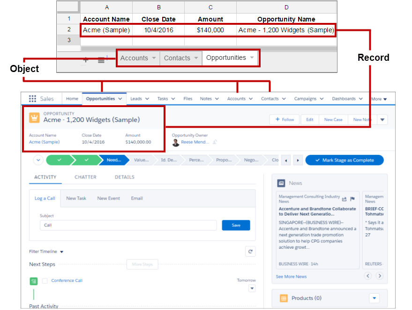Show previous news item
This screenshot has height=310, width=412.
(x=368, y=276)
